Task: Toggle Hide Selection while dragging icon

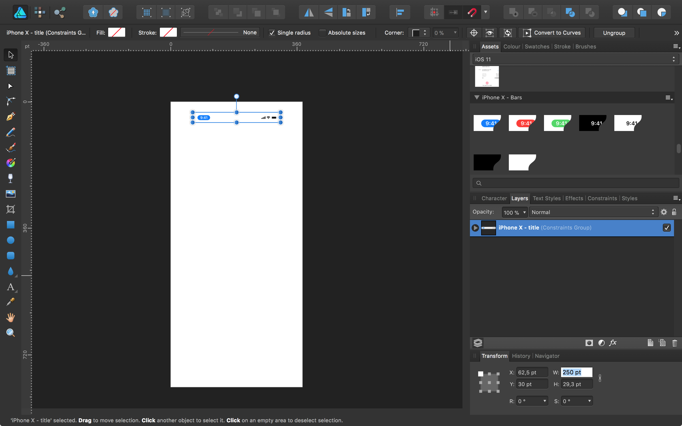Action: 489,33
